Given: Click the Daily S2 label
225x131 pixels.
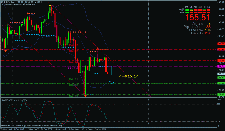Looking at the screenshot, I should [73, 85].
